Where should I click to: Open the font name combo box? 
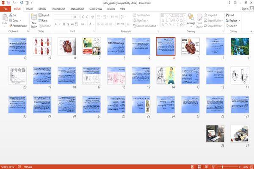63,17
